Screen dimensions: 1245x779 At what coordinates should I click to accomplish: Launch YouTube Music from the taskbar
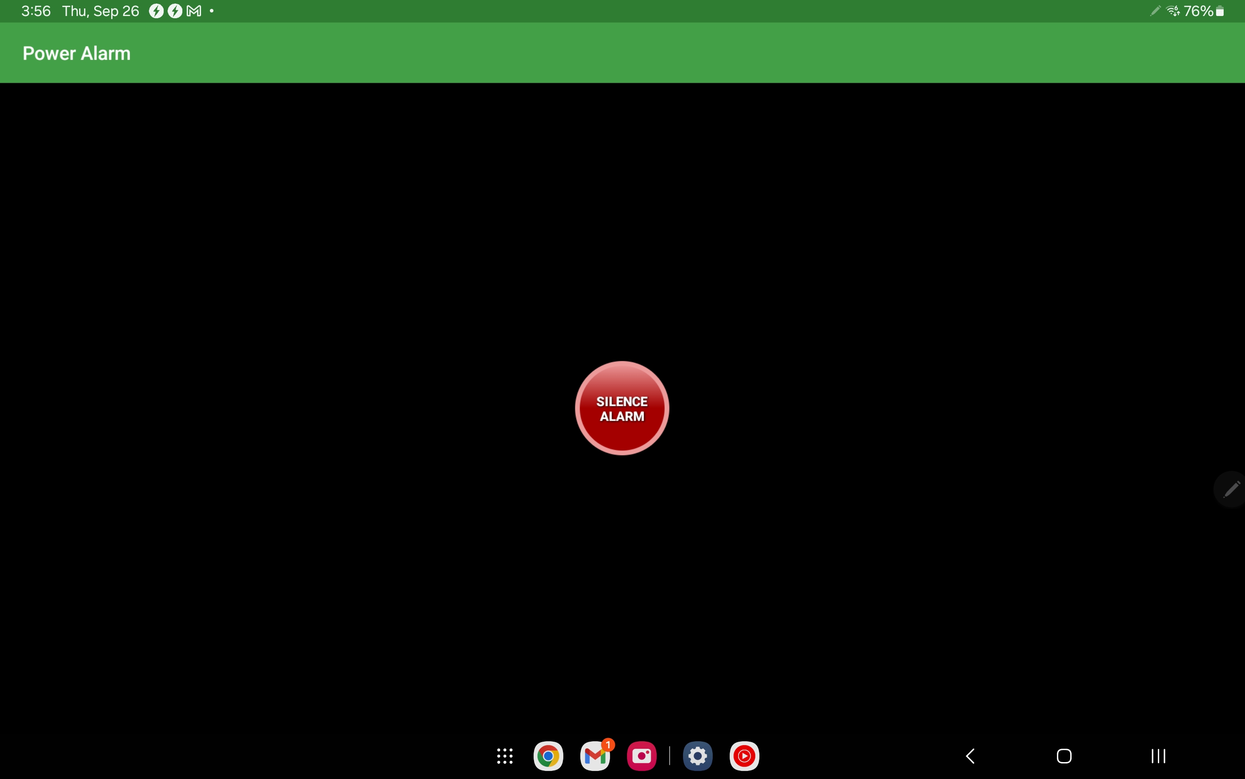tap(744, 756)
